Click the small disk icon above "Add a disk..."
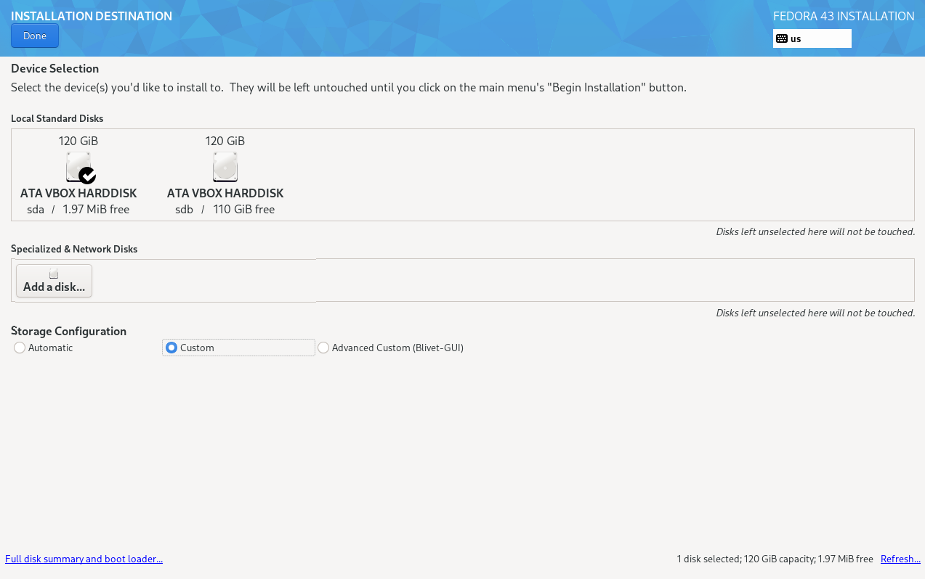Screen dimensions: 925x579 [54, 274]
